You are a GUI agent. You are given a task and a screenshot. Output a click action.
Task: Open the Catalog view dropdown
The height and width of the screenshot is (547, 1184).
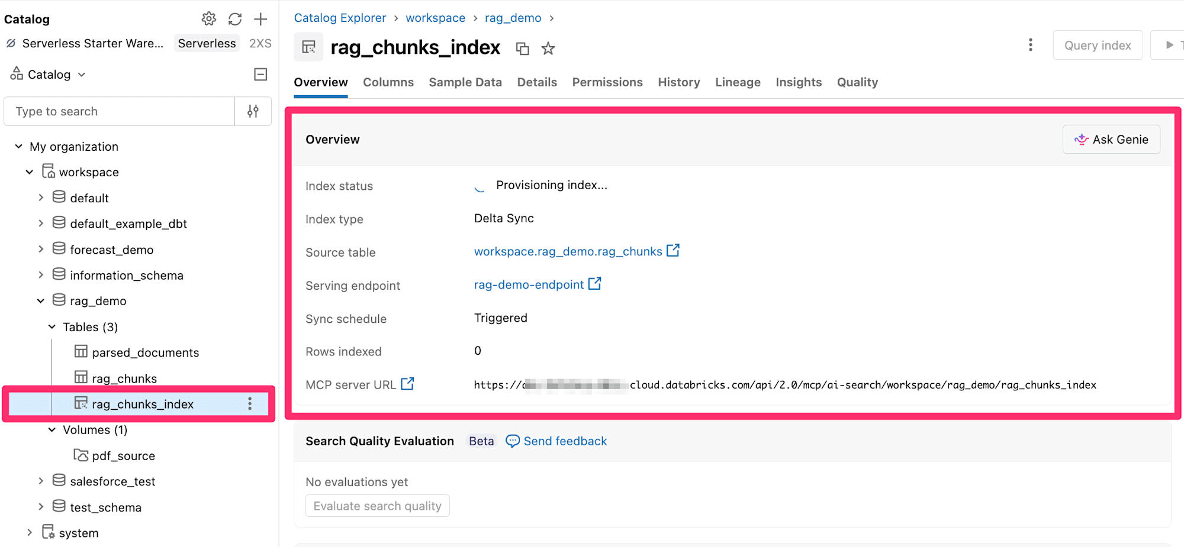48,75
